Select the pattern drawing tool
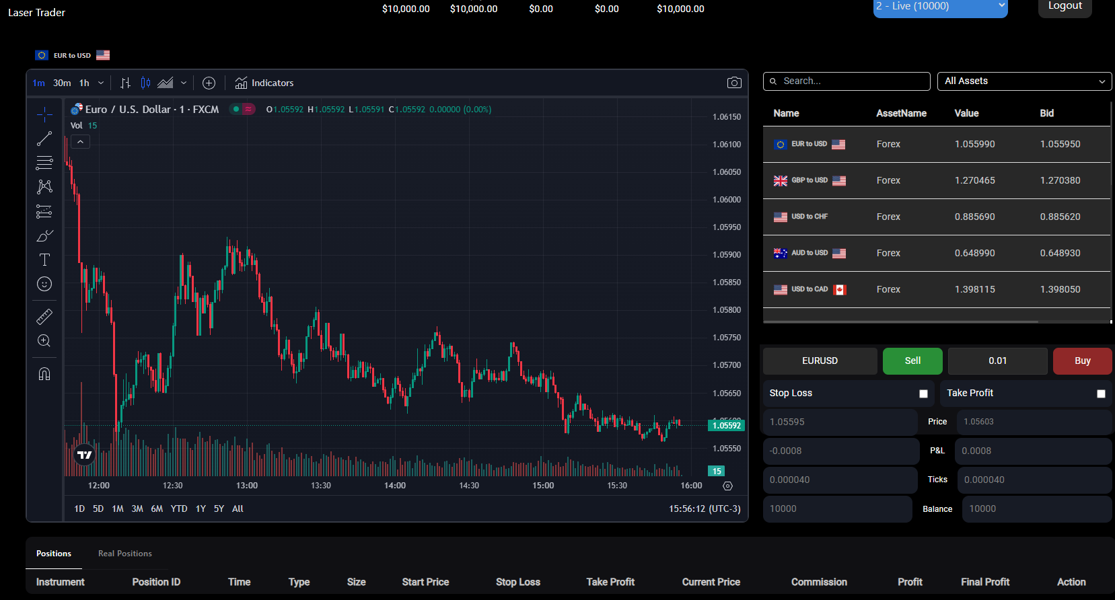 (44, 187)
